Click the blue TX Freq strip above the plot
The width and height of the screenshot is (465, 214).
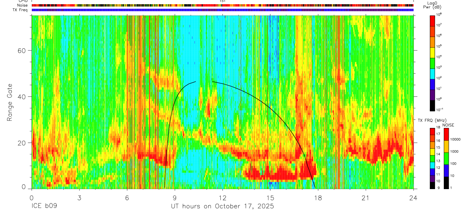pos(223,10)
